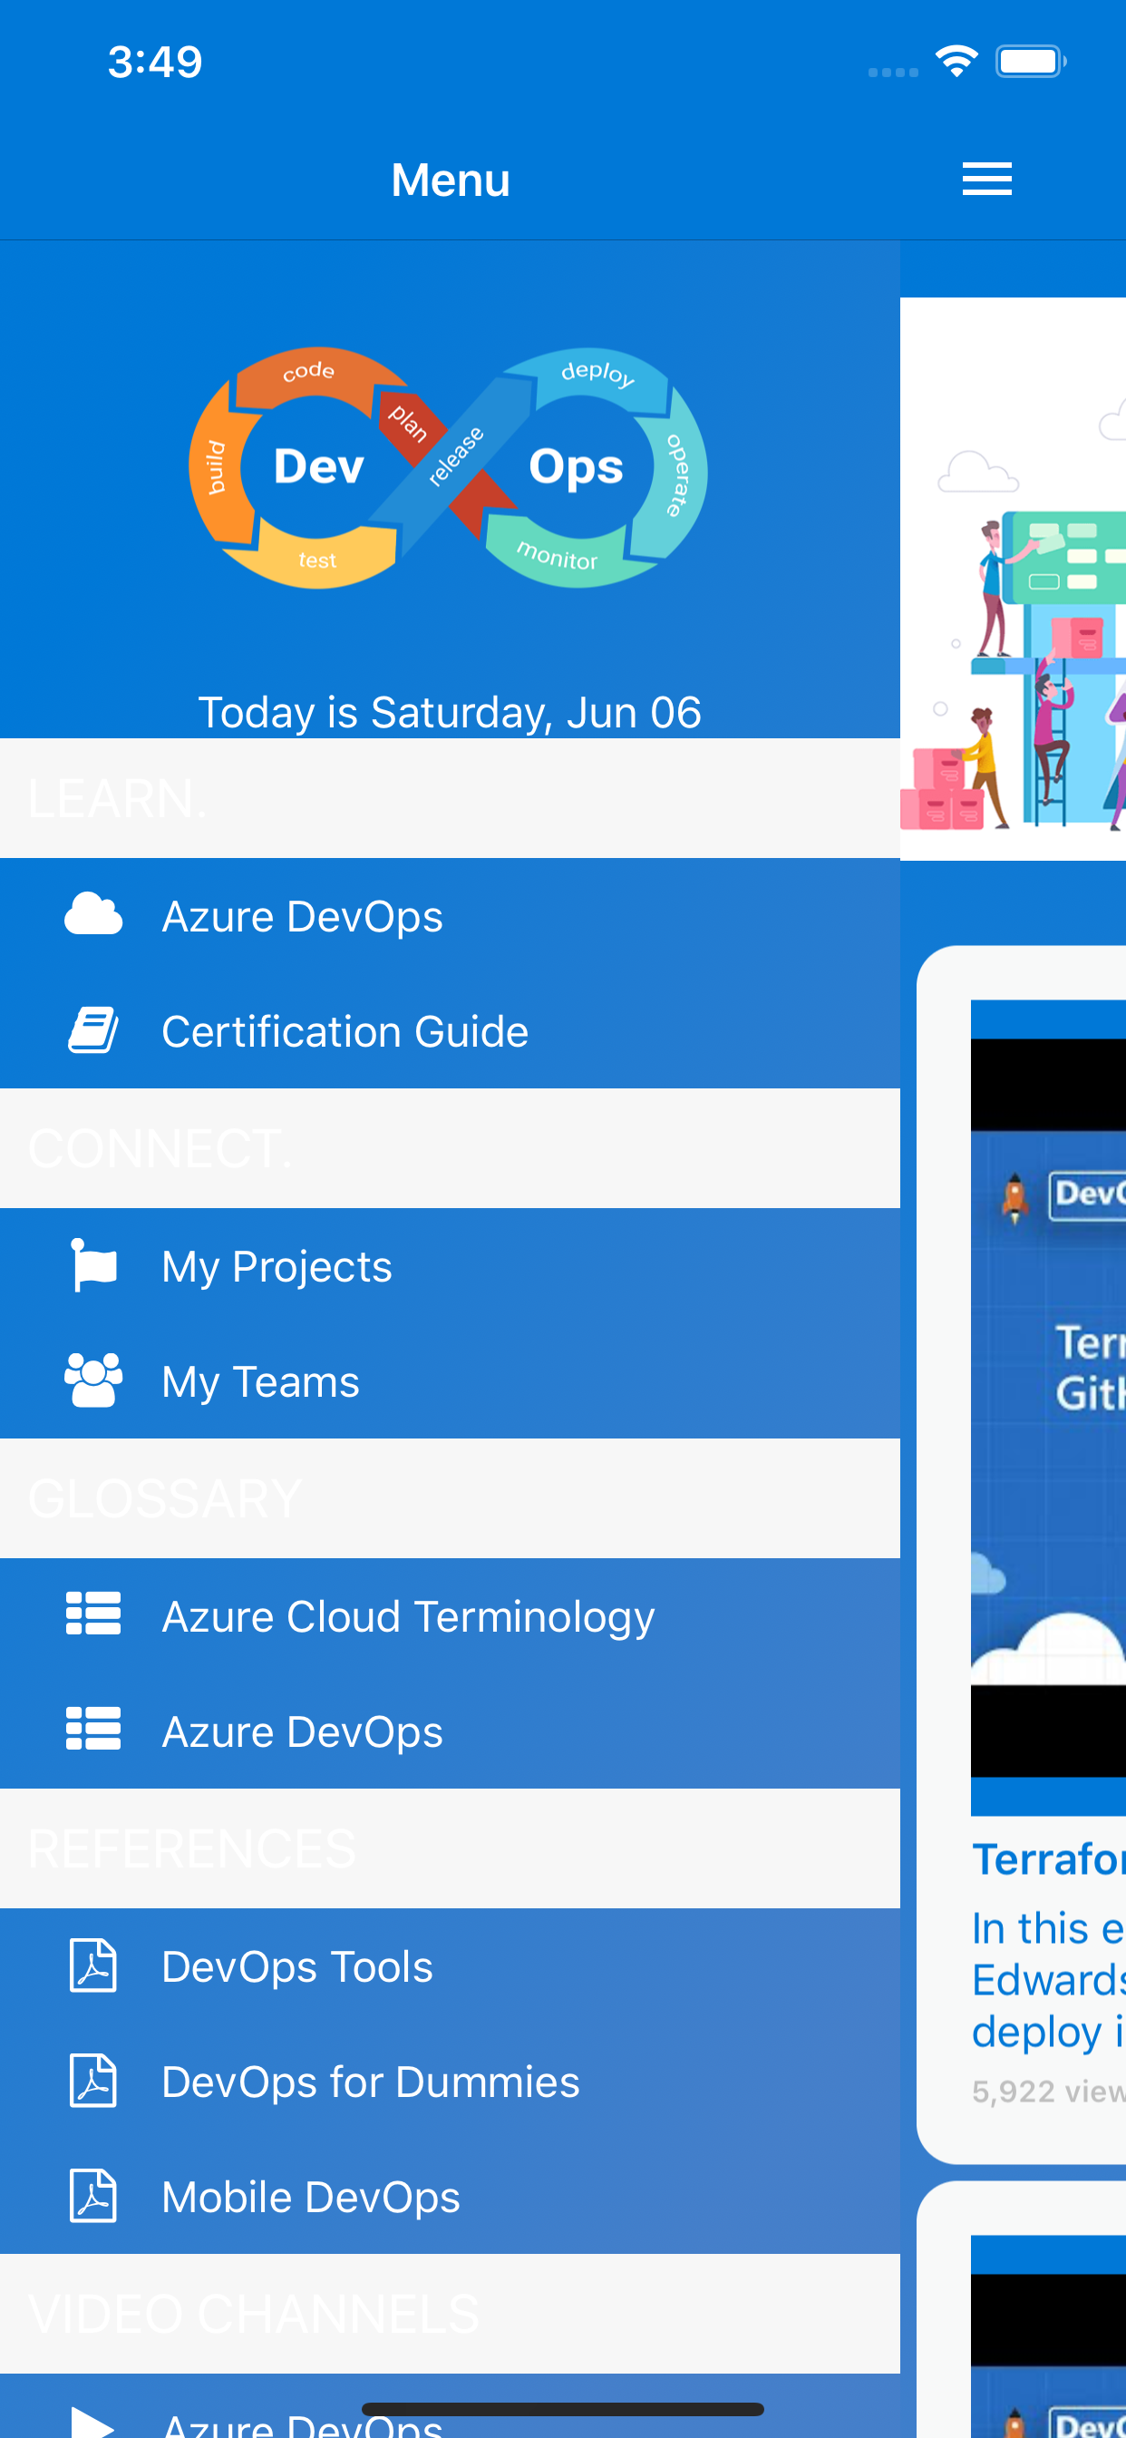Tap the PDF icon for DevOps for Dummies
Image resolution: width=1126 pixels, height=2438 pixels.
92,2082
